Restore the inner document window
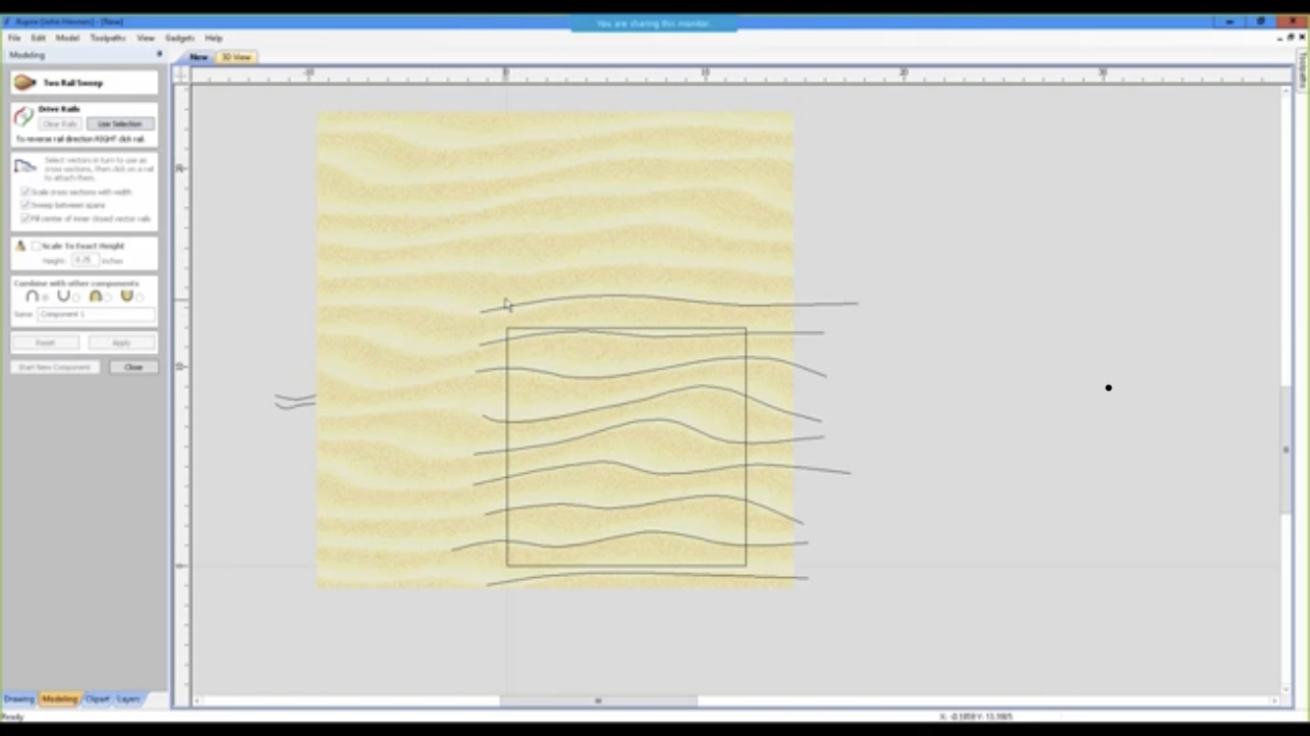1310x736 pixels. pos(1290,37)
